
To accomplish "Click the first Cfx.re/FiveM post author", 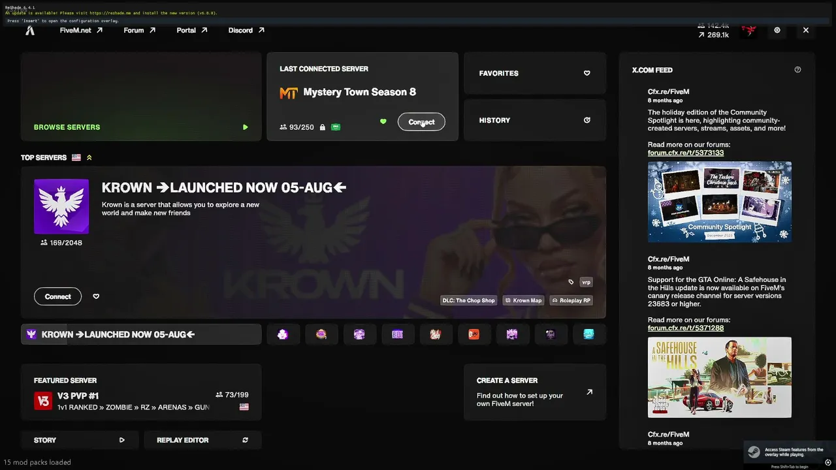I will click(x=668, y=92).
